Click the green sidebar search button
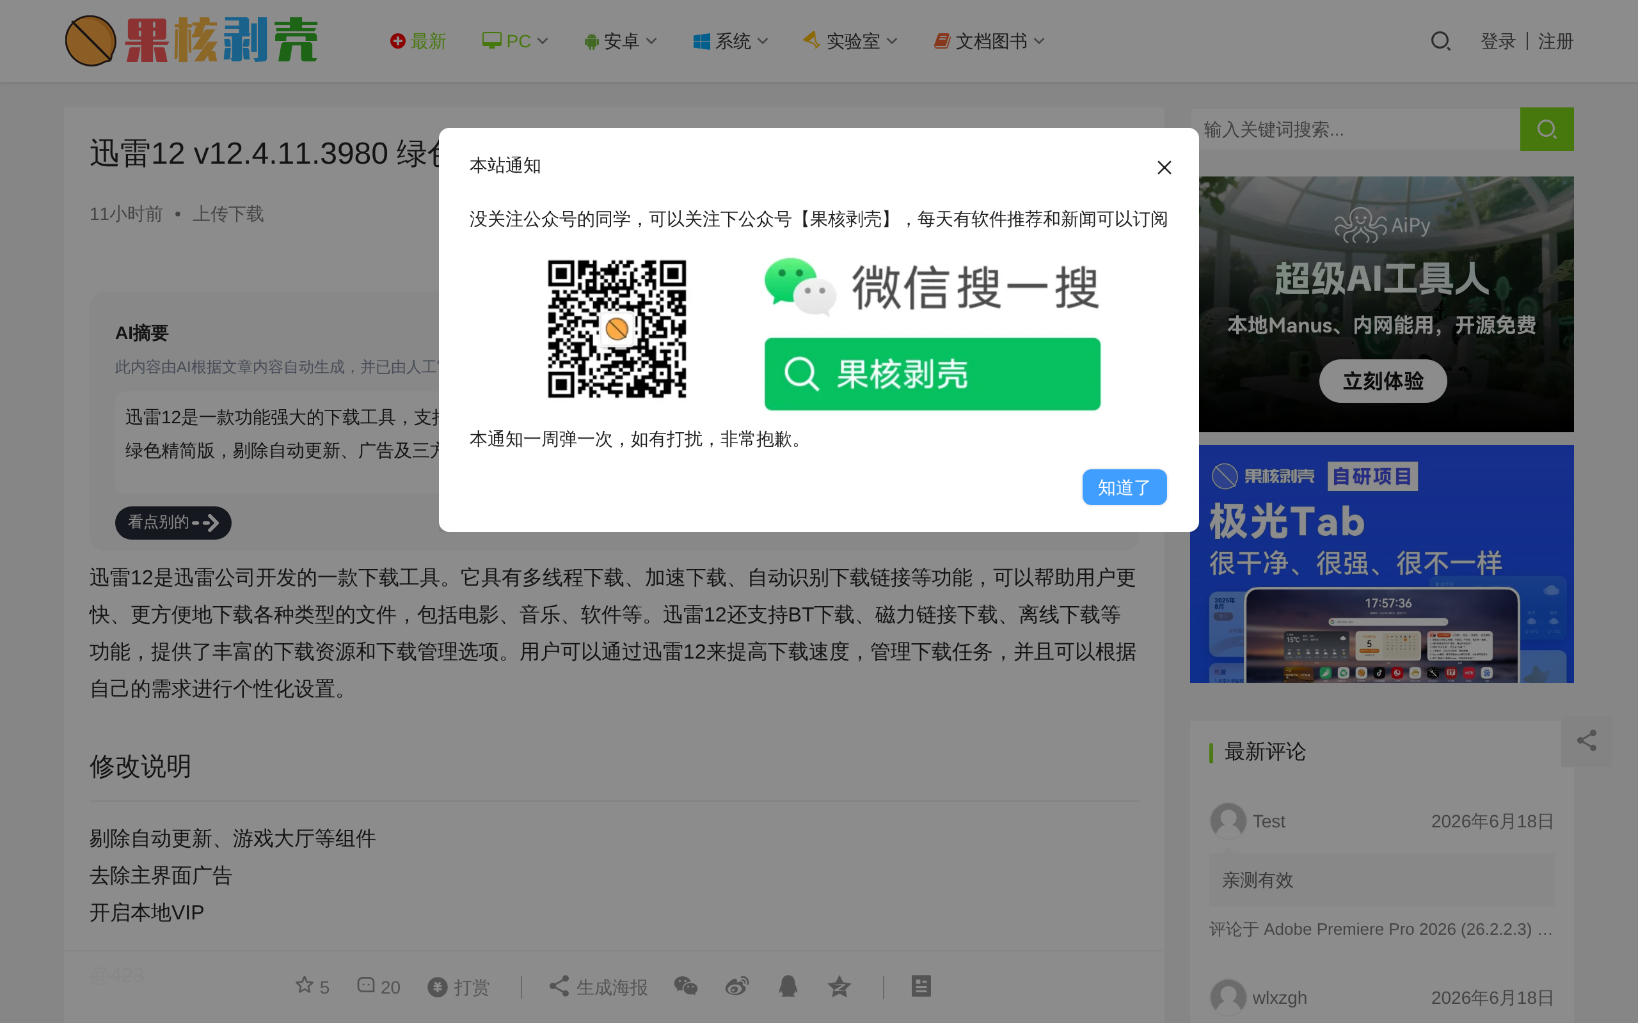1638x1023 pixels. (1547, 129)
